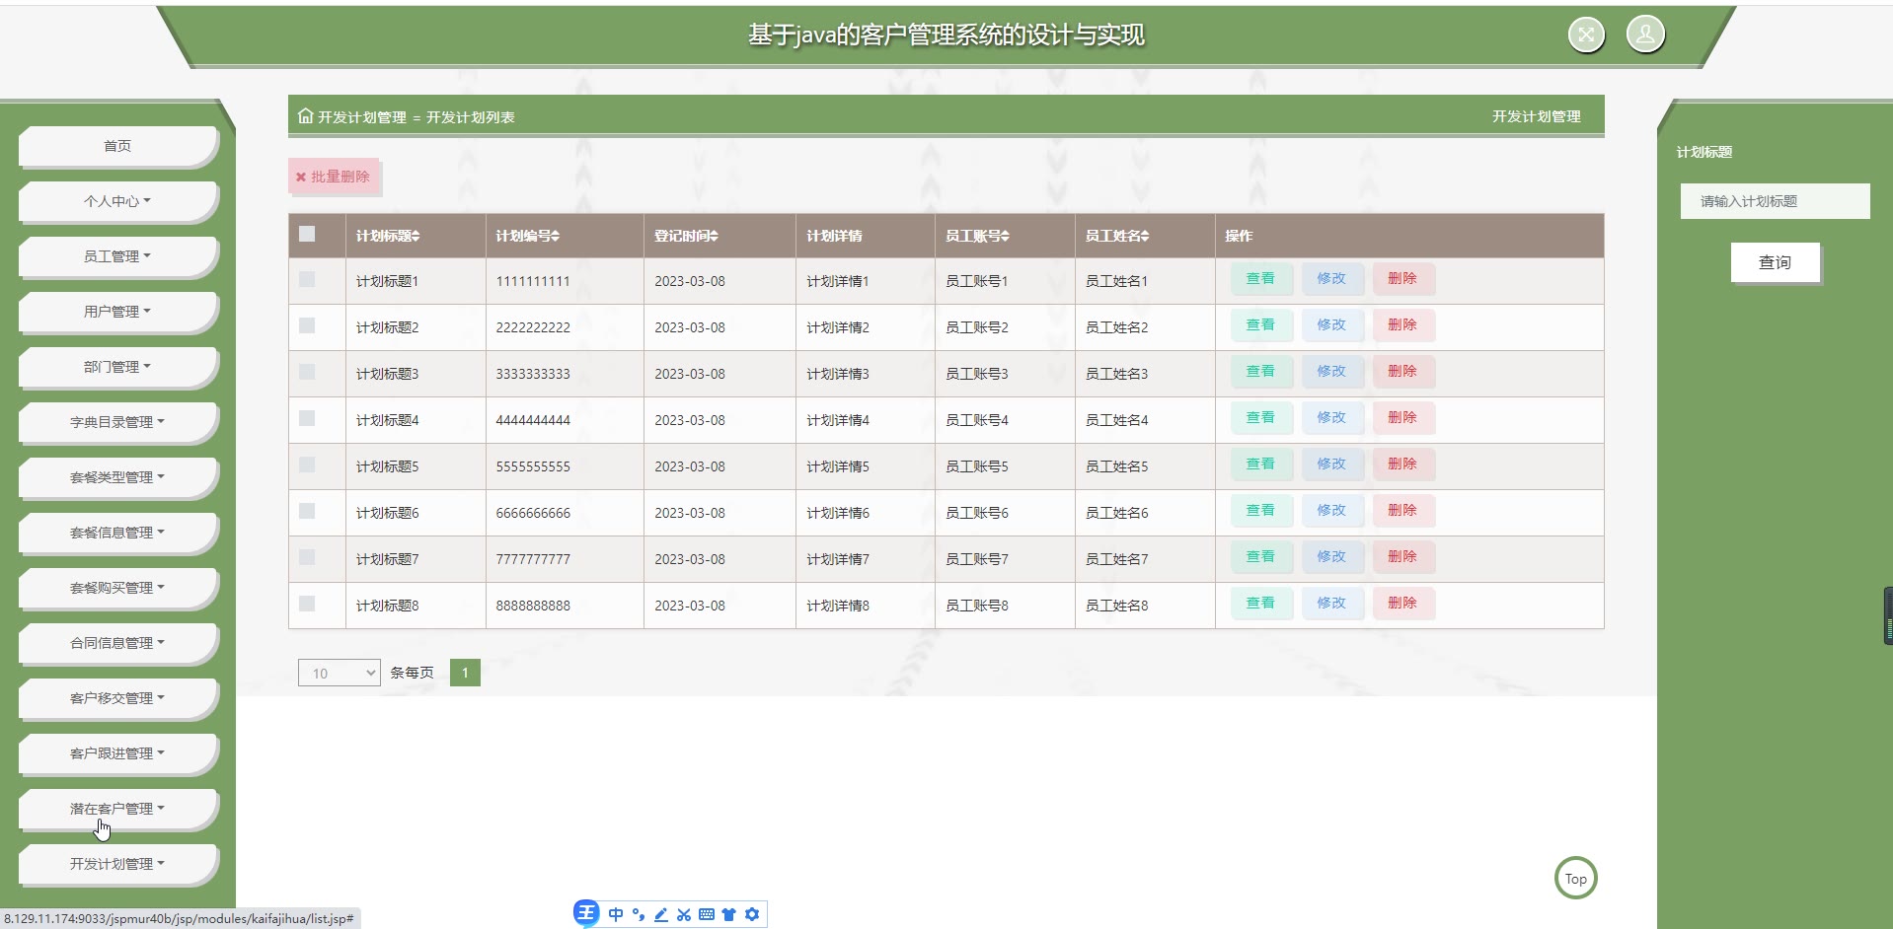Click the 批量删除 batch delete button

point(334,177)
